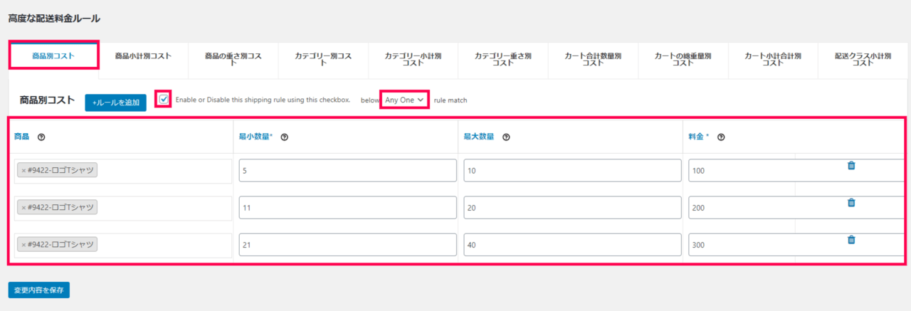Open the Any One rule match dropdown

tap(404, 100)
